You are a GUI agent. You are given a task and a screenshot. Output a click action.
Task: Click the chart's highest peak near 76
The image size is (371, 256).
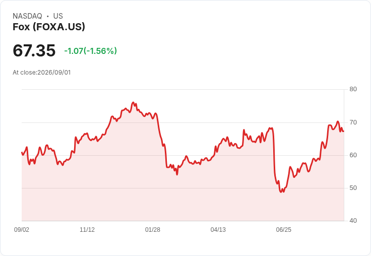[133, 102]
